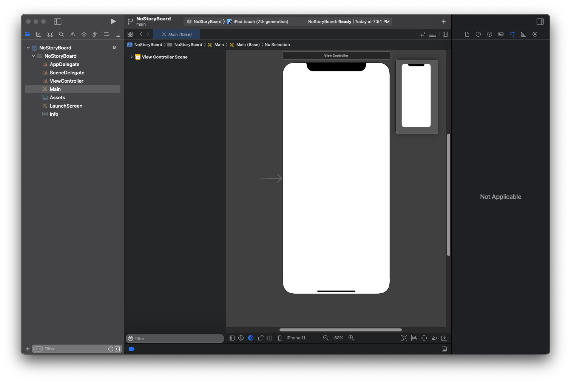Expand the View Controller Scene
The width and height of the screenshot is (571, 382).
pyautogui.click(x=131, y=57)
